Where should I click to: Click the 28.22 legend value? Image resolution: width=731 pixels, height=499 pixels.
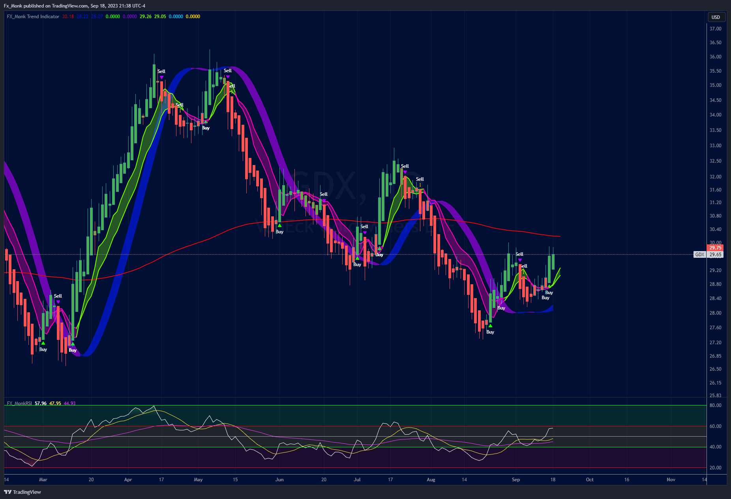[82, 17]
